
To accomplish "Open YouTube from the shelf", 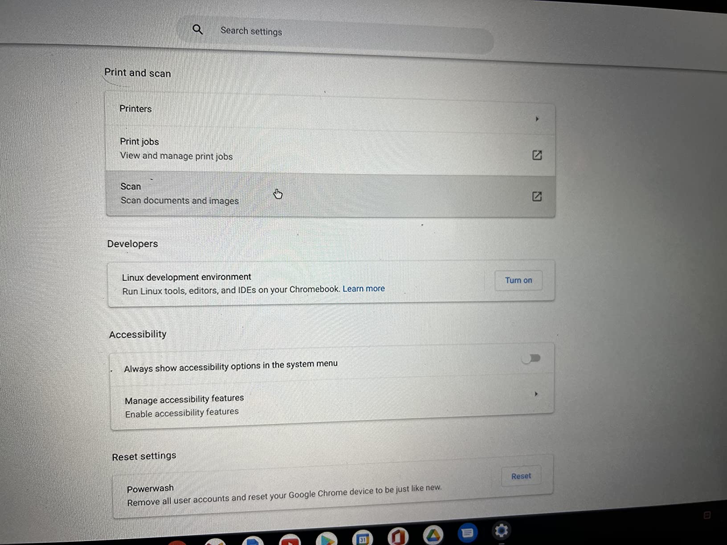I will point(290,540).
